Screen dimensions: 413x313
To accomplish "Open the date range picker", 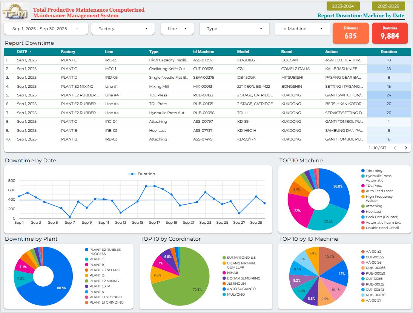I will [x=46, y=29].
